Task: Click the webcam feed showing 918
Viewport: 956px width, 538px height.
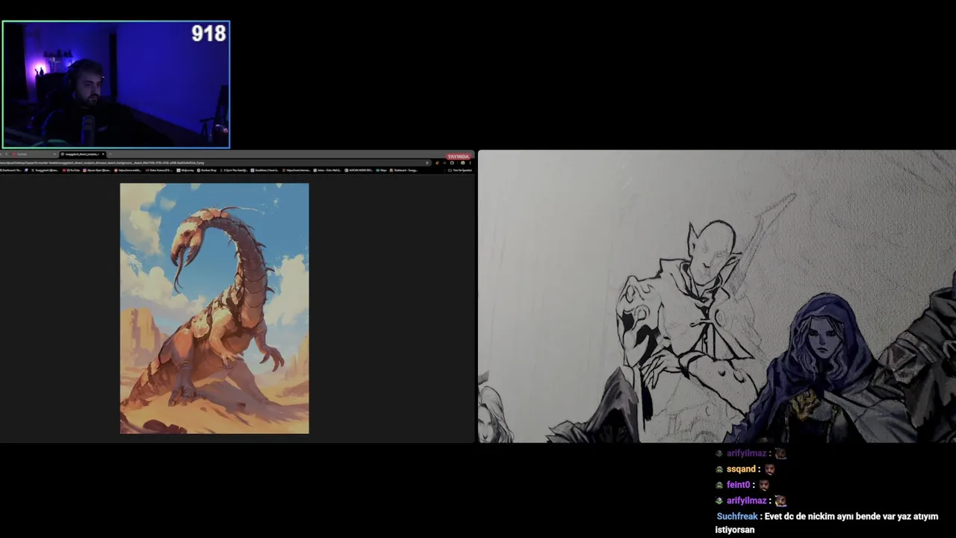Action: tap(116, 84)
